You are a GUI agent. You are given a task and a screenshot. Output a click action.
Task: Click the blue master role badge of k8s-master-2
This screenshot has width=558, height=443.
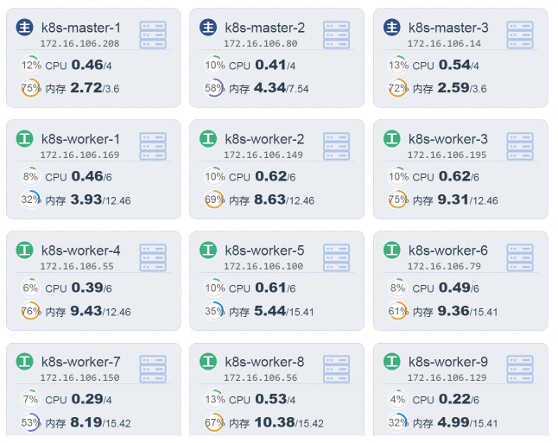pyautogui.click(x=208, y=28)
